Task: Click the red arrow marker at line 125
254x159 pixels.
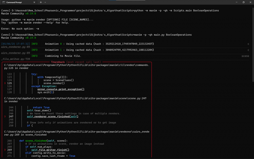Action: point(5,83)
